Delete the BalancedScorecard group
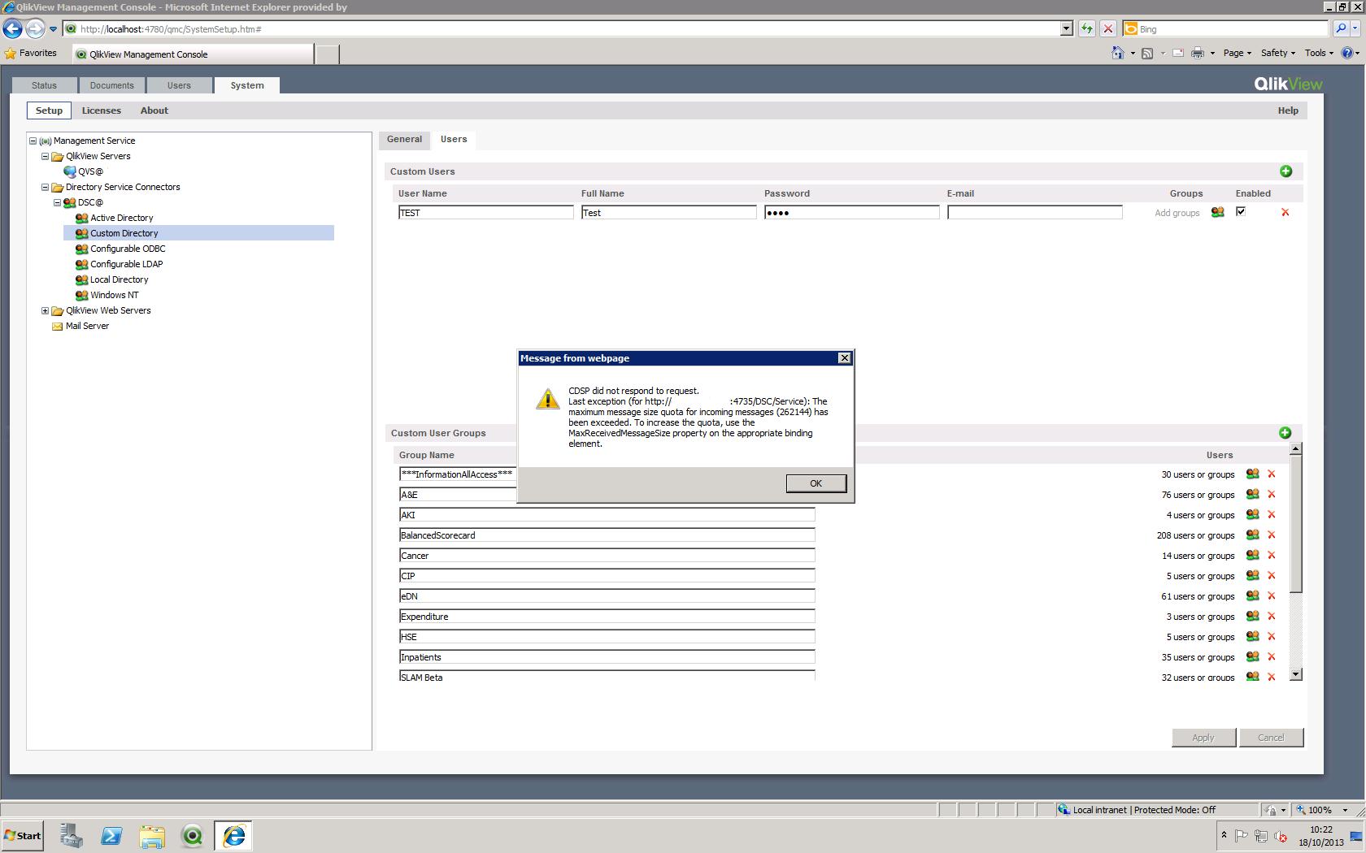This screenshot has width=1366, height=853. coord(1272,535)
